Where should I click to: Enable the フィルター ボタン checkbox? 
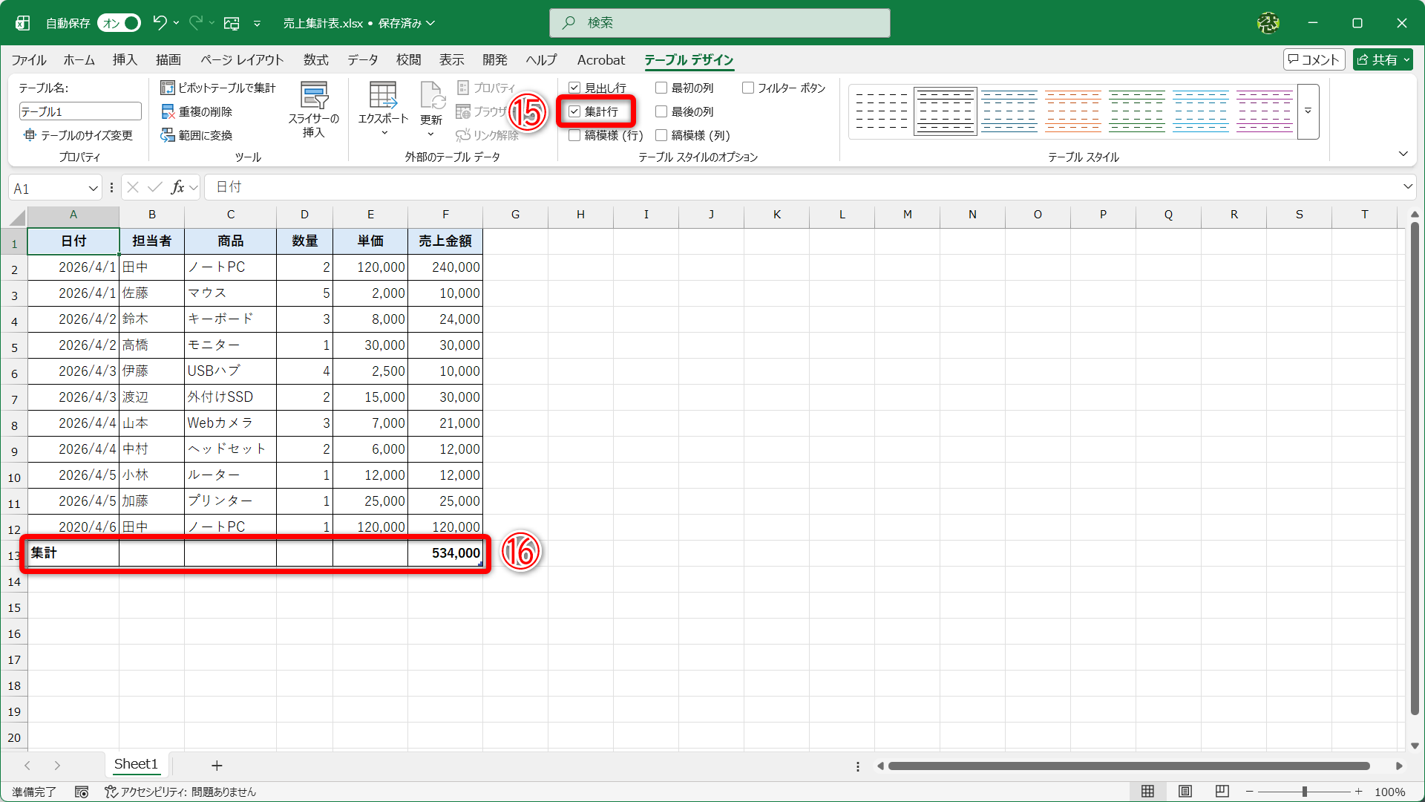coord(748,88)
